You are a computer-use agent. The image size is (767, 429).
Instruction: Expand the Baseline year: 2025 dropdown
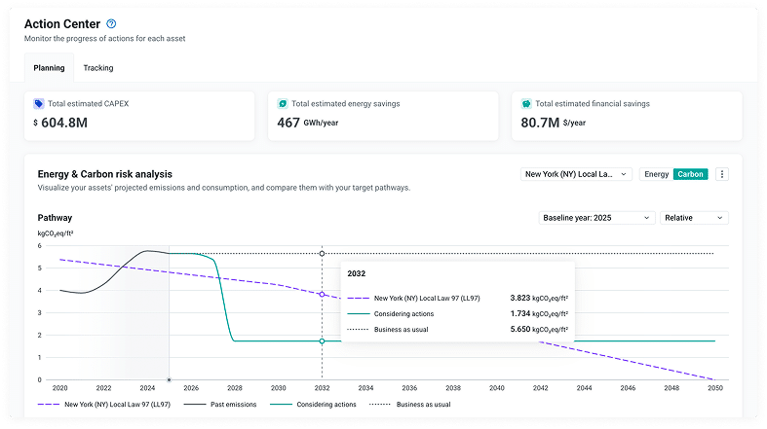596,218
